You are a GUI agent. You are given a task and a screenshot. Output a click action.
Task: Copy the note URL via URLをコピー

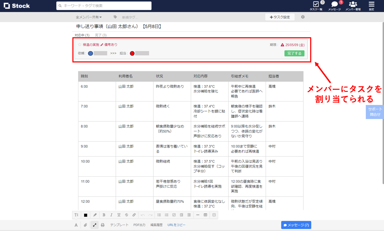[176, 224]
